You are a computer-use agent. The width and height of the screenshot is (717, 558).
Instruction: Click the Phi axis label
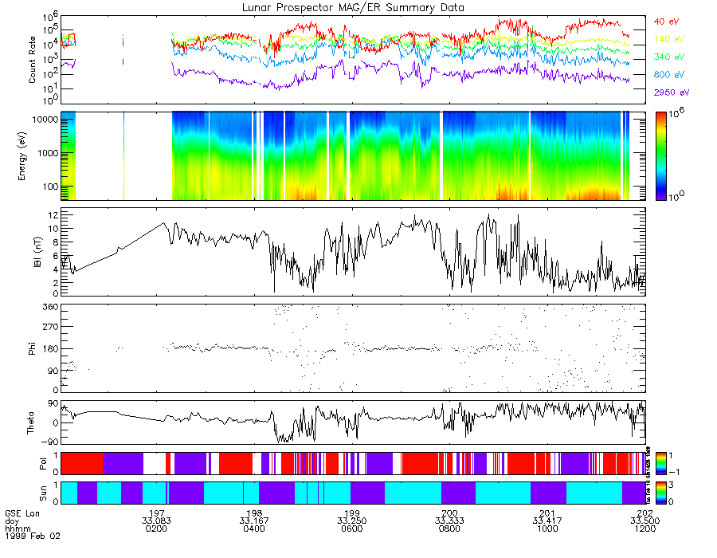coord(32,348)
